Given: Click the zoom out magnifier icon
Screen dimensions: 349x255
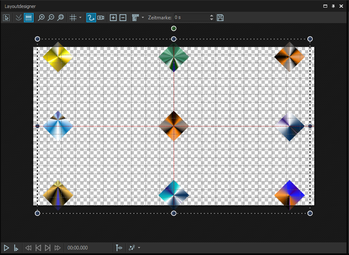Looking at the screenshot, I should point(51,18).
